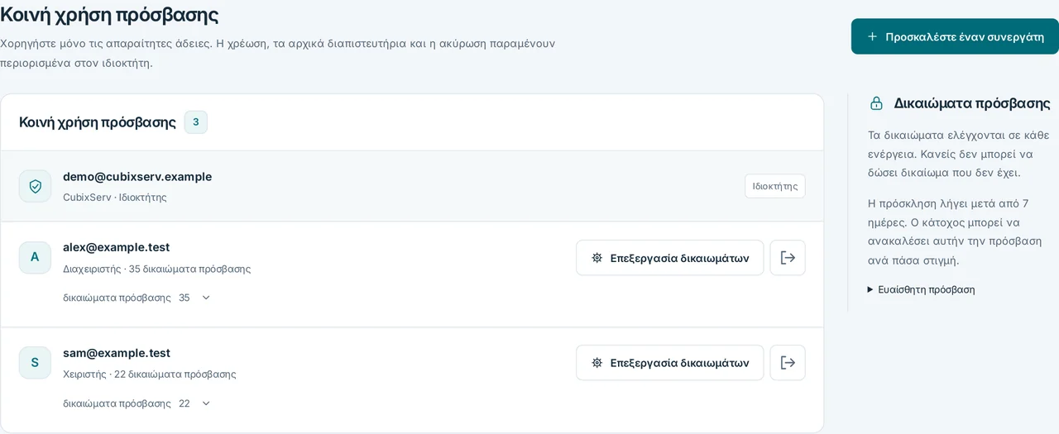Click the gear icon in alex's Επεξεργασία δικαιωμάτων
The image size is (1059, 434).
(x=597, y=258)
